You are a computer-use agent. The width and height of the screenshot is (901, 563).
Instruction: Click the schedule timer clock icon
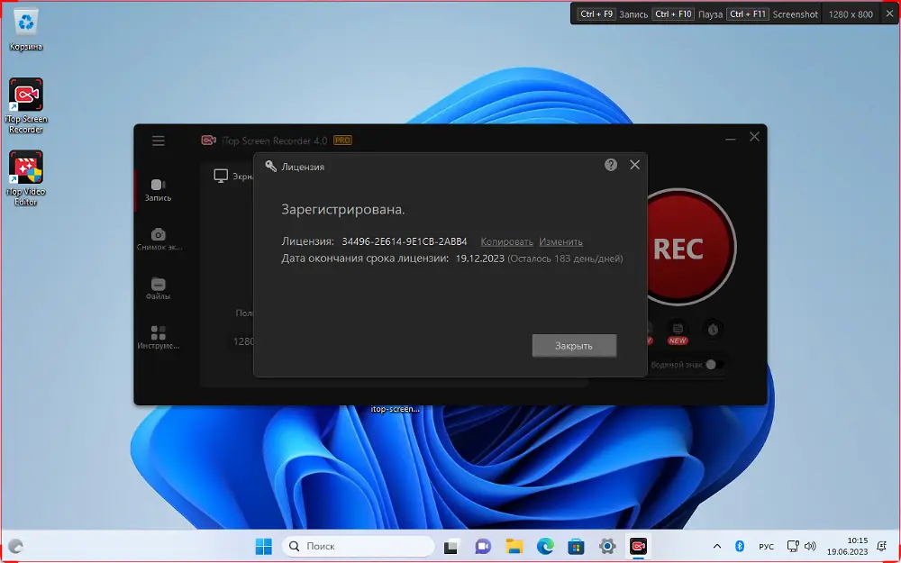712,330
